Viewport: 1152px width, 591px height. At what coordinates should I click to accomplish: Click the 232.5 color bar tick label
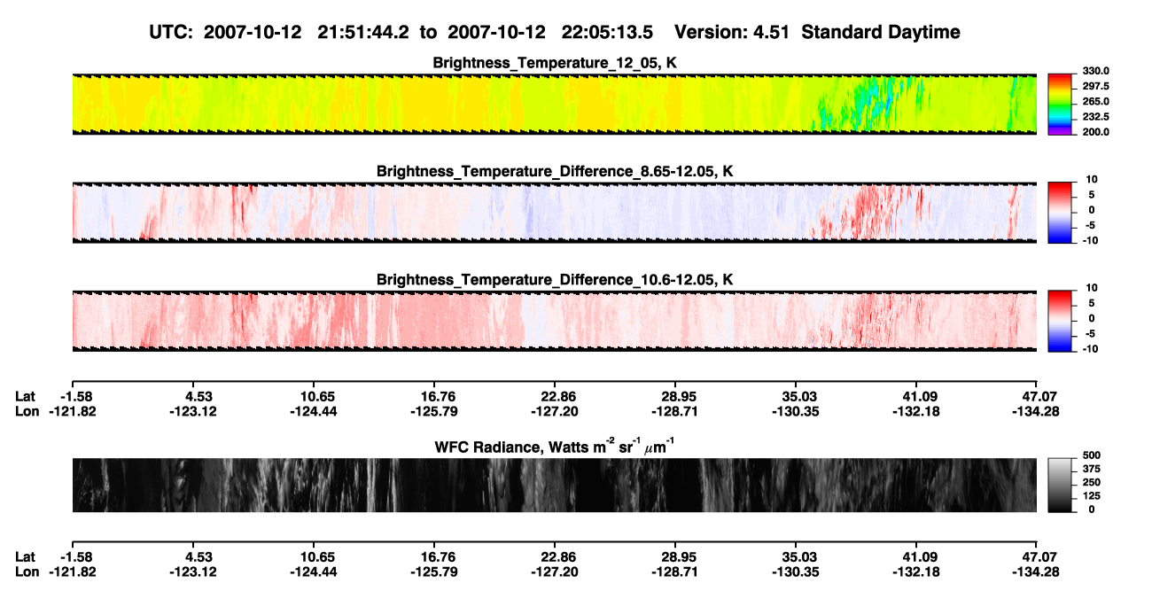[x=1096, y=116]
